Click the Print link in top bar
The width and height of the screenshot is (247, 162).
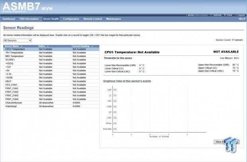(229, 15)
